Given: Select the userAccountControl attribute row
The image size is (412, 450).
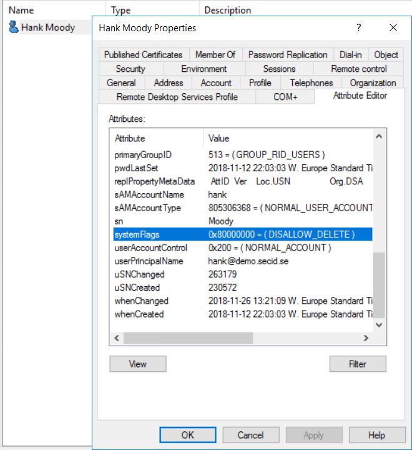Looking at the screenshot, I should (x=243, y=247).
